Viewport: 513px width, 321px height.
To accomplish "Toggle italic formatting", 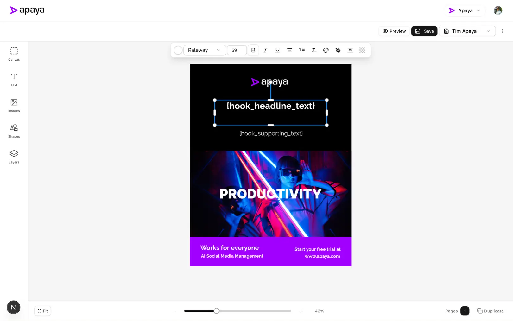I will 265,50.
